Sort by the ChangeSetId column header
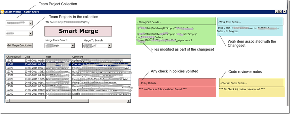This screenshot has height=114, width=290. point(14,57)
